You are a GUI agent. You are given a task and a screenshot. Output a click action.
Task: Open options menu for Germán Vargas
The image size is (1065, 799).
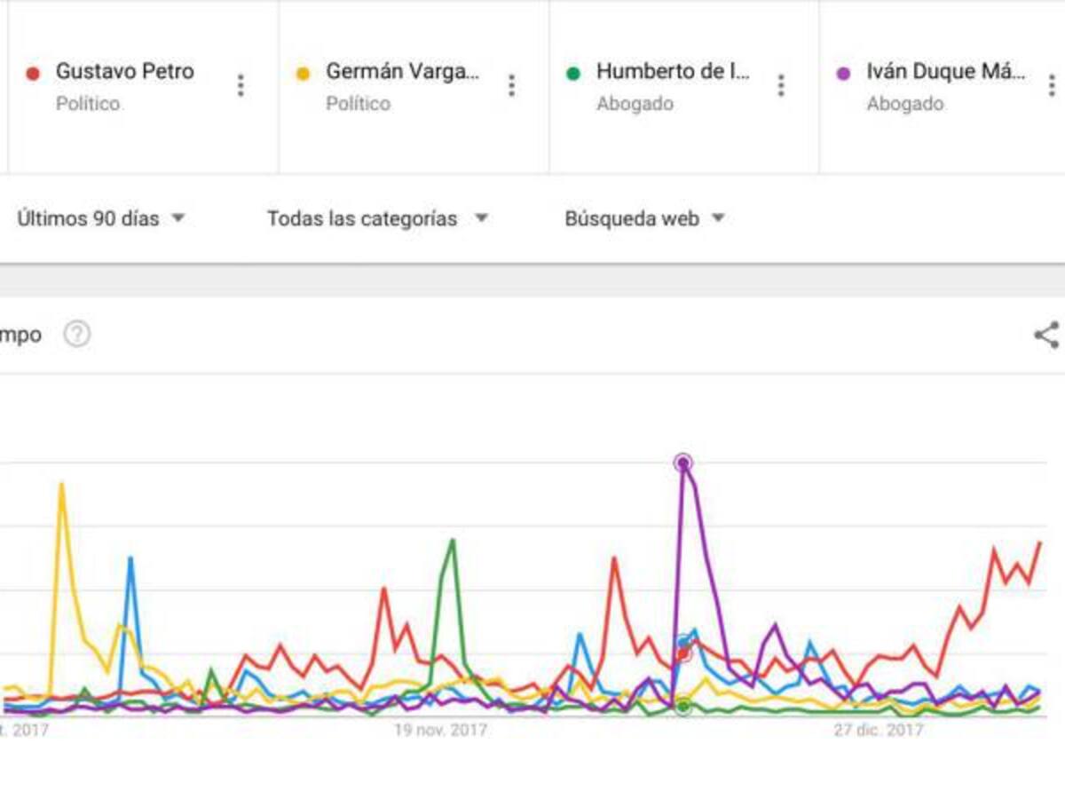(510, 85)
